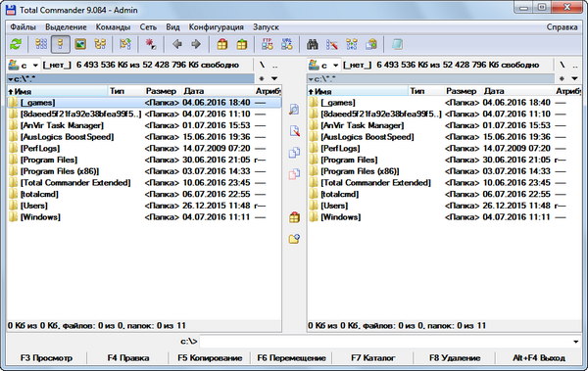Viewport: 588px width, 371px height.
Task: Show the directory tree view icon
Action: click(x=100, y=44)
